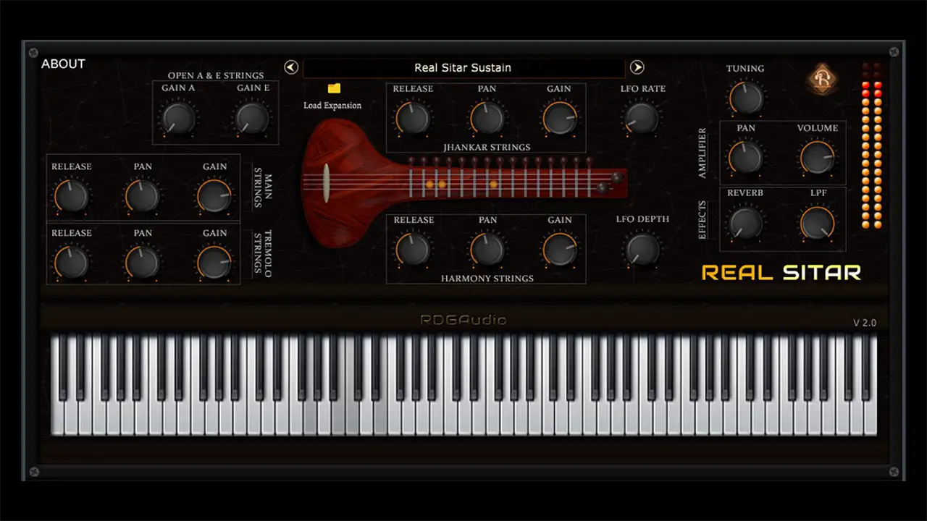
Task: Click the sitar instrument image
Action: [x=463, y=184]
